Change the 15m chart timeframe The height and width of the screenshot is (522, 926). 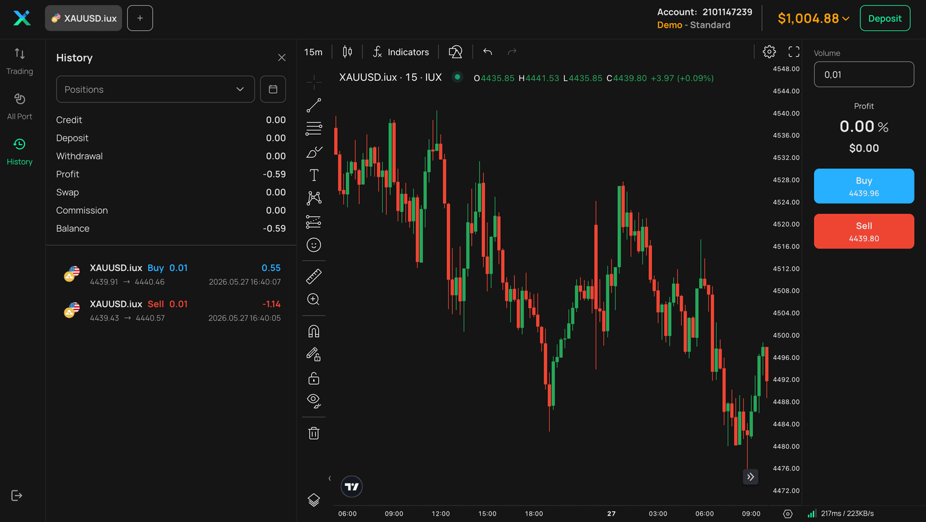(313, 52)
